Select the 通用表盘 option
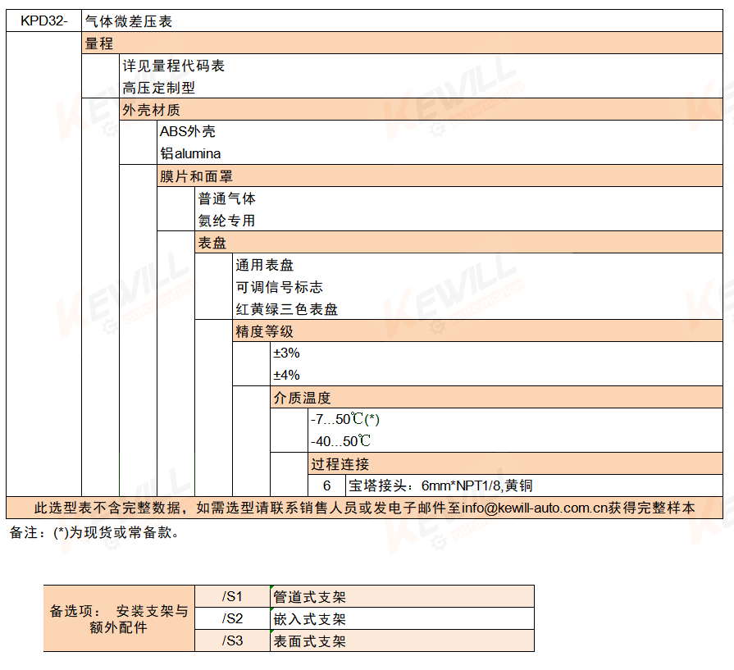The width and height of the screenshot is (734, 670). point(478,265)
